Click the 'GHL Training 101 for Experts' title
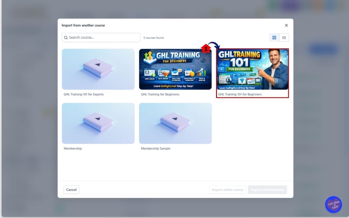The image size is (349, 218). pyautogui.click(x=84, y=94)
